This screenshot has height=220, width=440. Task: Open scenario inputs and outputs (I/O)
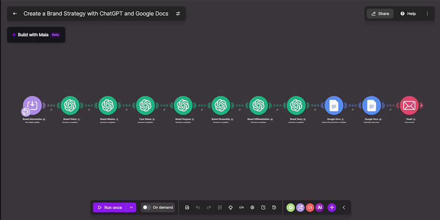click(241, 207)
